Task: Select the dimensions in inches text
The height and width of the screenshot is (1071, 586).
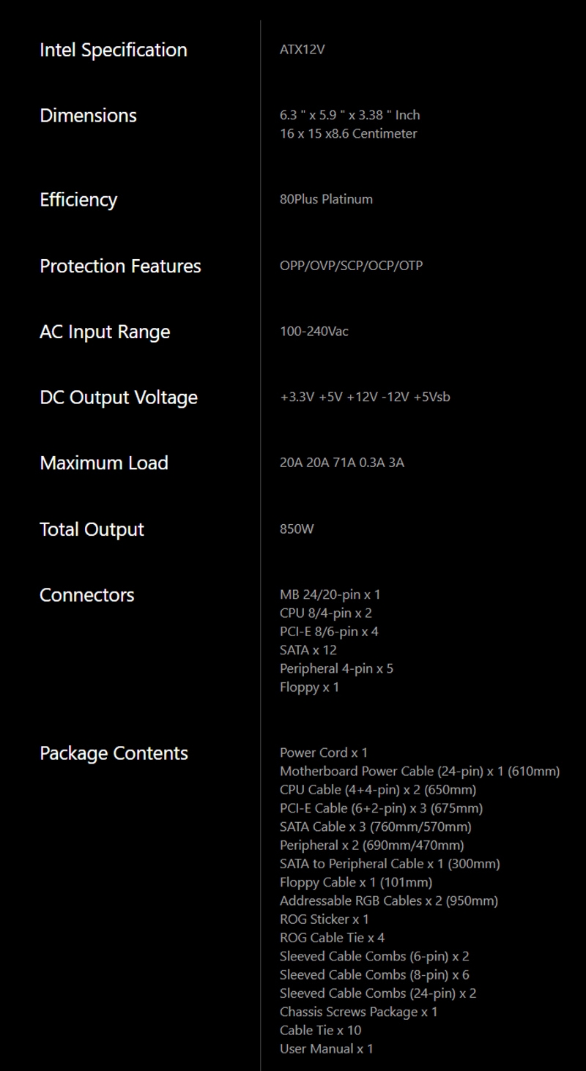Action: pos(349,115)
